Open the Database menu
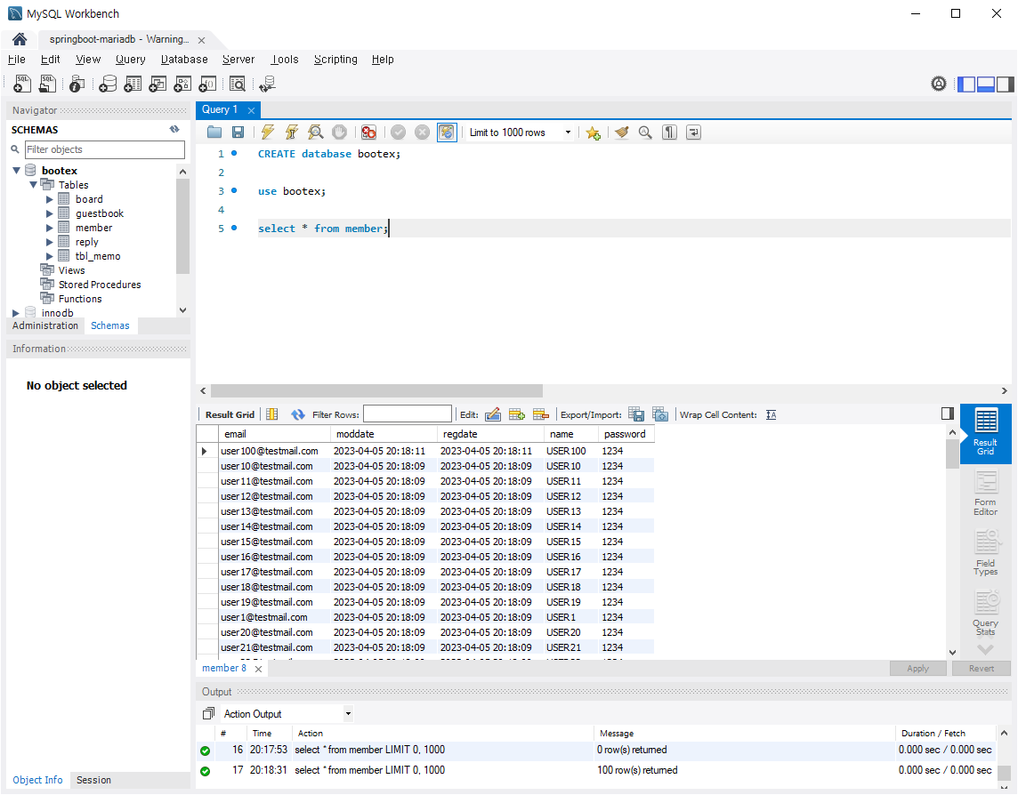The width and height of the screenshot is (1018, 795). pyautogui.click(x=183, y=59)
